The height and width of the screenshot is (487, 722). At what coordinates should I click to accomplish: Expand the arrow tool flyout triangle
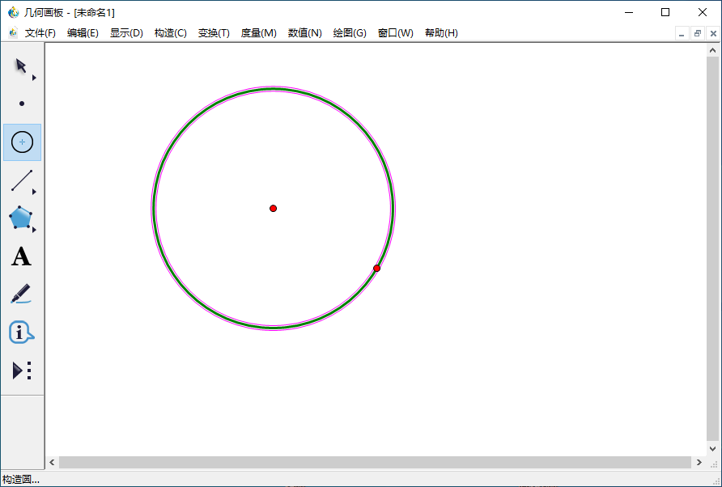click(x=34, y=78)
